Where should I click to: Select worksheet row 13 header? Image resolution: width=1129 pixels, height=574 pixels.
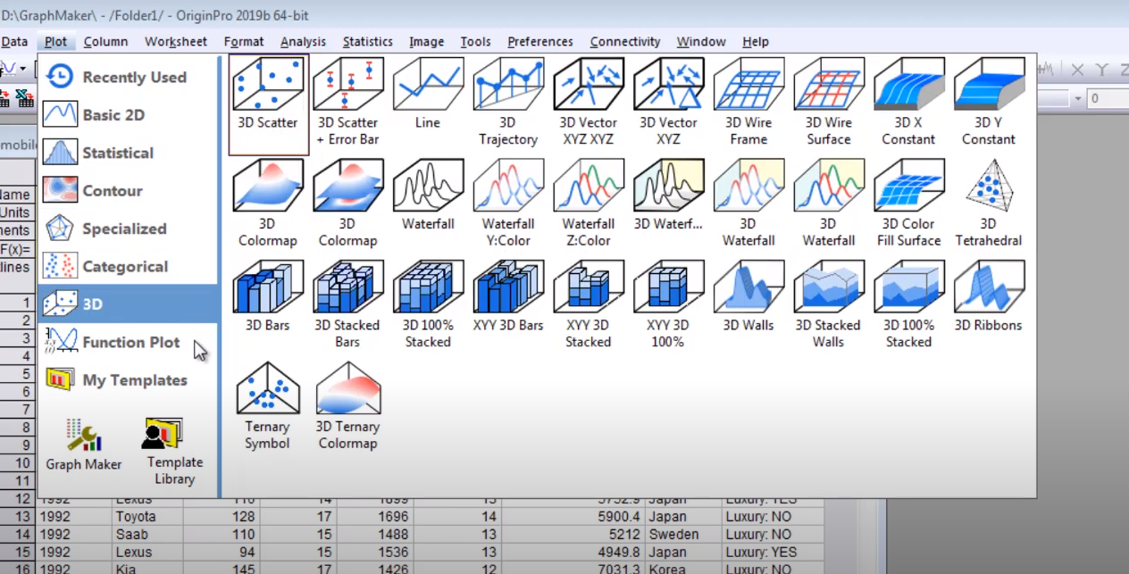[x=20, y=517]
